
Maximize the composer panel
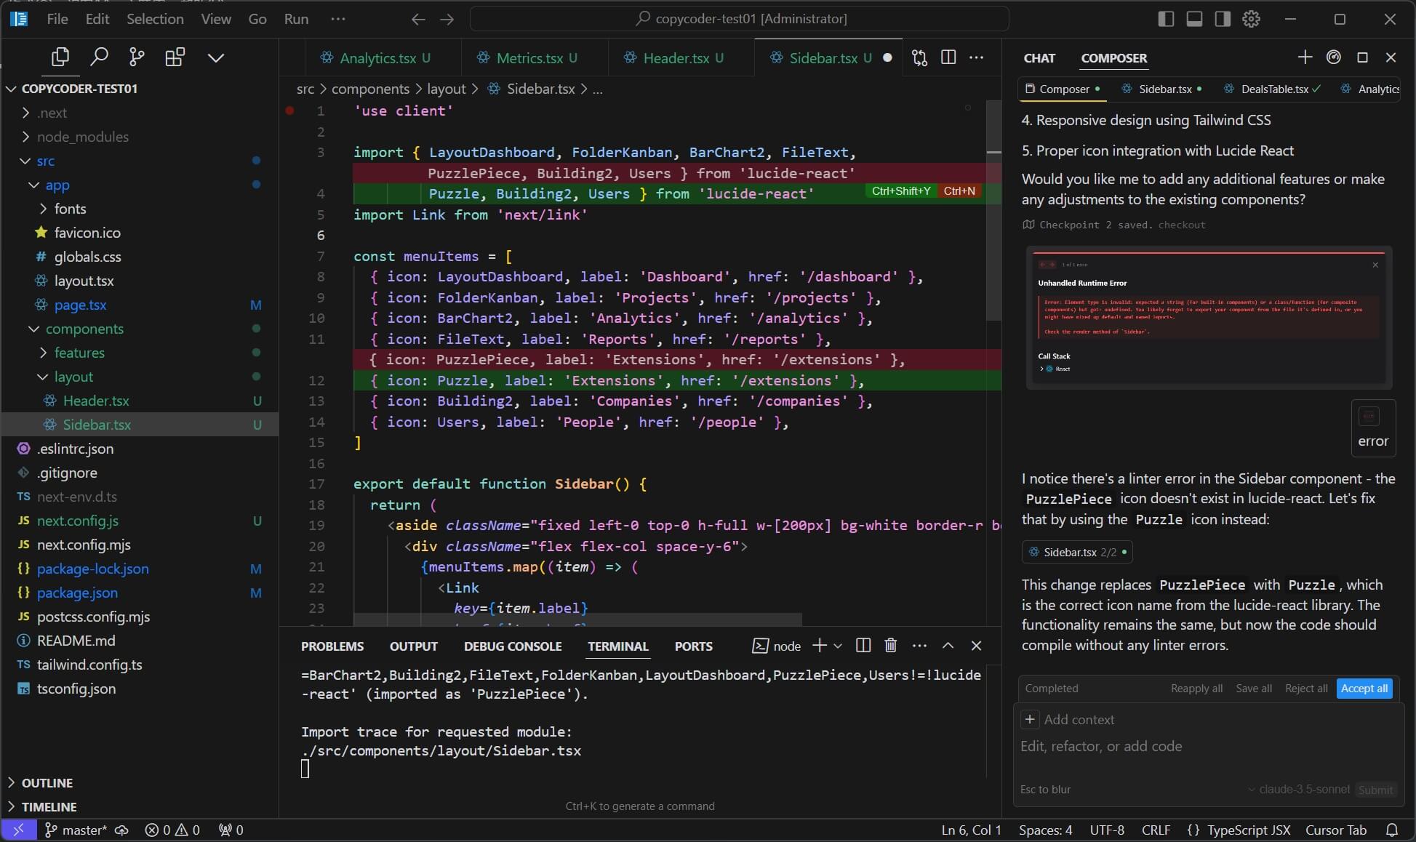pyautogui.click(x=1362, y=57)
